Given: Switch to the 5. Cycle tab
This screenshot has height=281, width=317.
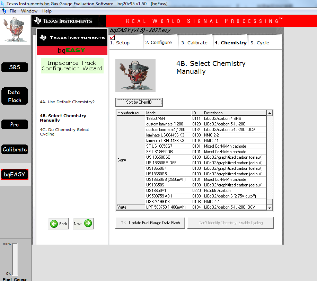Looking at the screenshot, I should click(x=264, y=43).
